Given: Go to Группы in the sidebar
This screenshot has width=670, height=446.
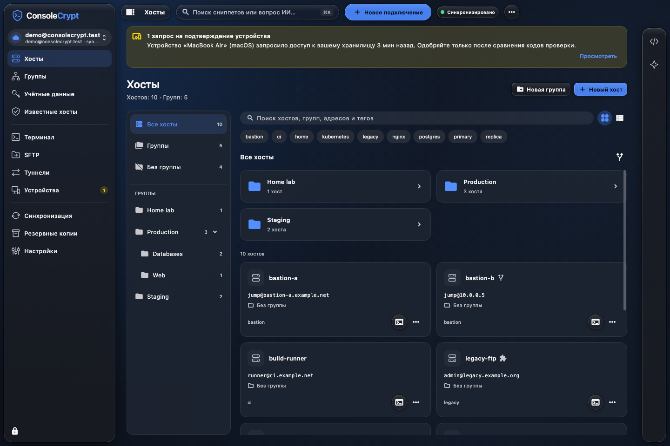Looking at the screenshot, I should 60,76.
